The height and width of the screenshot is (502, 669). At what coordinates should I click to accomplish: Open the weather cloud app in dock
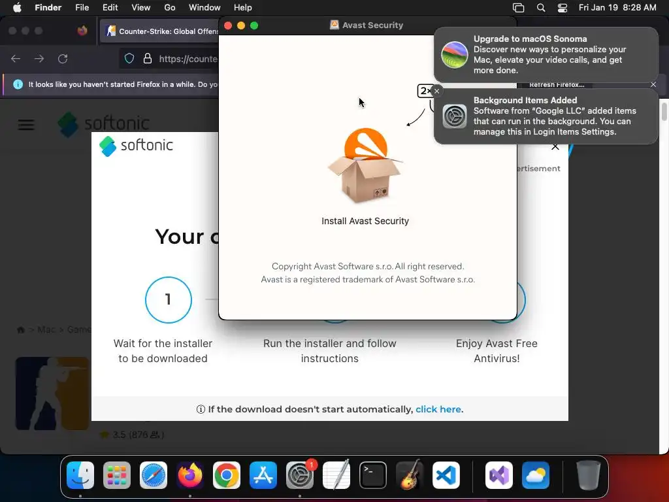tap(536, 475)
